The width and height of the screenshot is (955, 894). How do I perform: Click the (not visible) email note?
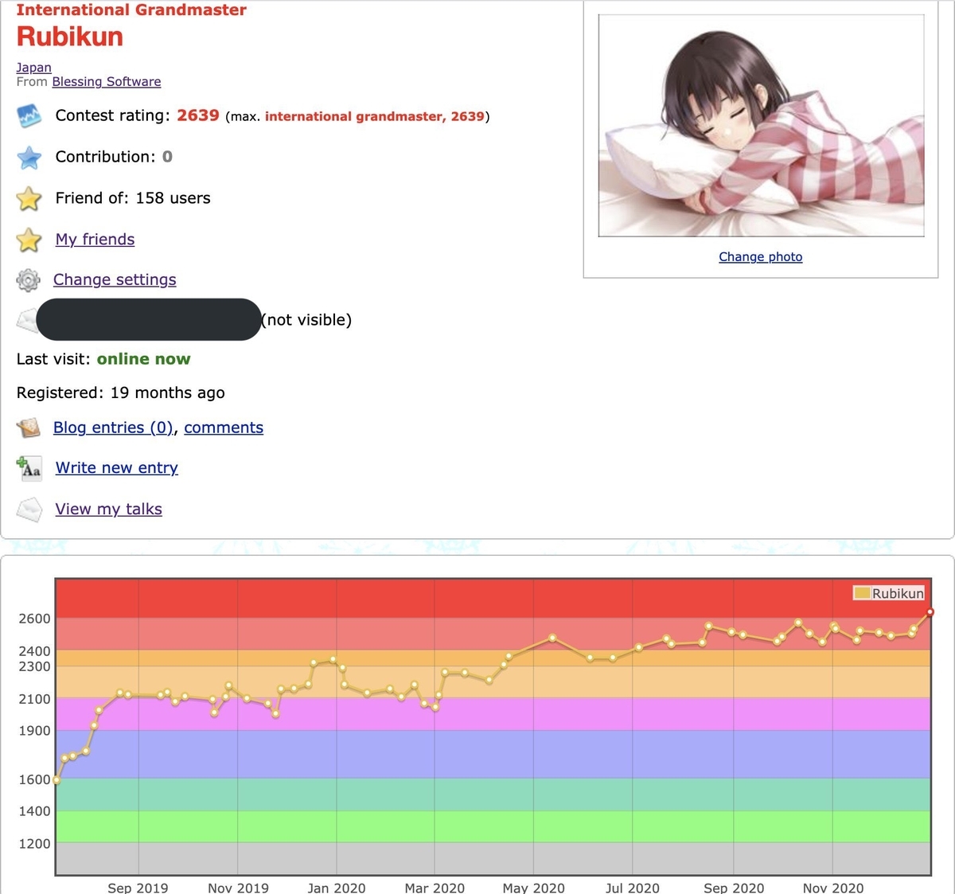pyautogui.click(x=306, y=320)
